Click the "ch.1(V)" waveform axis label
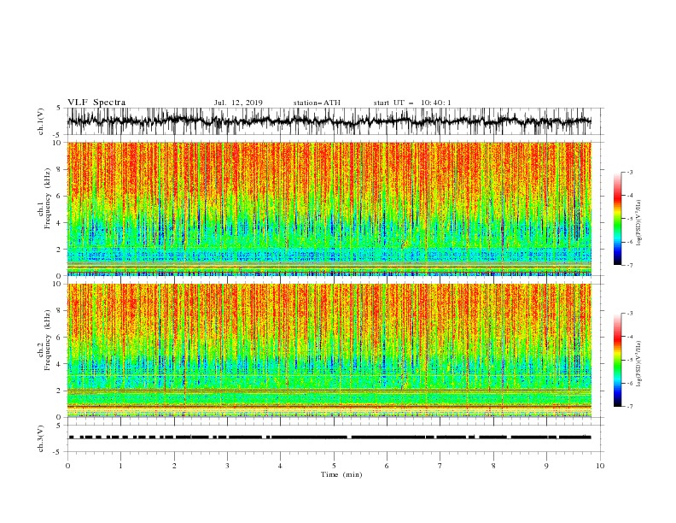This screenshot has height=523, width=676. click(41, 121)
